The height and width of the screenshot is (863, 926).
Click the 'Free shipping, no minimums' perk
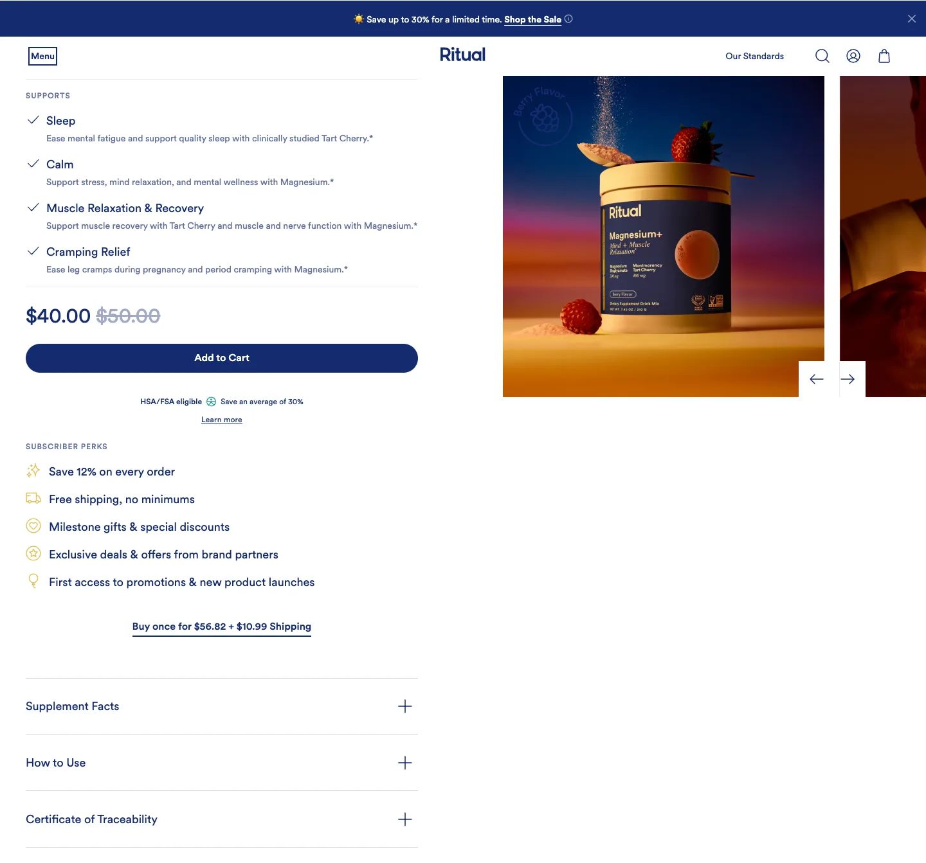tap(122, 499)
